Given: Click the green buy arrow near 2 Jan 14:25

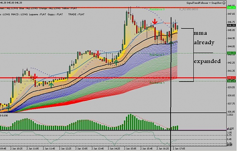Looking at the screenshot, I should click(x=116, y=63).
